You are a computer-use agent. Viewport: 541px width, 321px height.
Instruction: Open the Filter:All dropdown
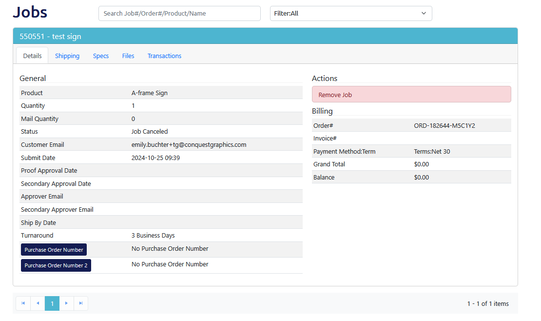351,14
